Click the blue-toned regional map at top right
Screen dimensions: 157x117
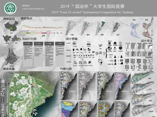click(136, 28)
